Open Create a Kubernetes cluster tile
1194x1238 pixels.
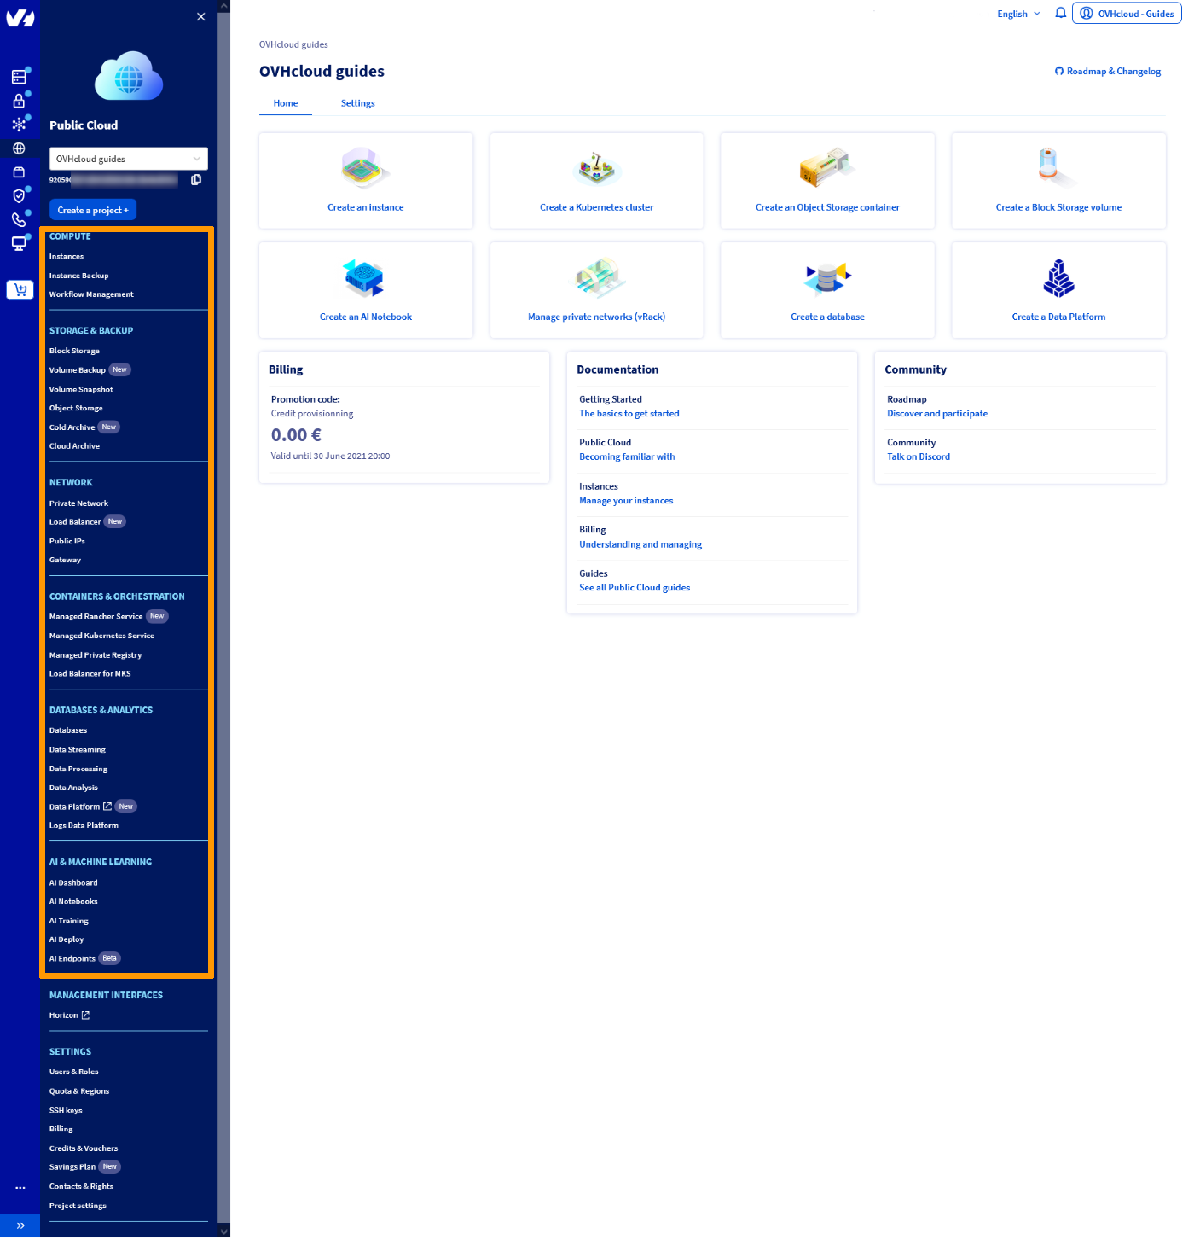click(x=596, y=181)
